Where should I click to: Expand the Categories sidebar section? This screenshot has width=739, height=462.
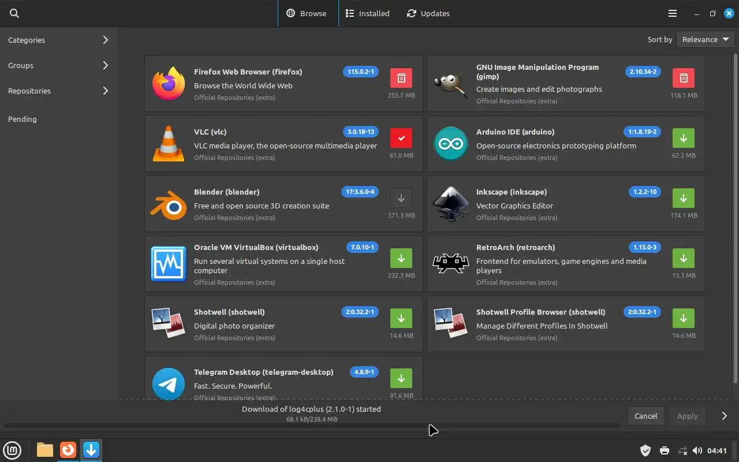click(59, 40)
